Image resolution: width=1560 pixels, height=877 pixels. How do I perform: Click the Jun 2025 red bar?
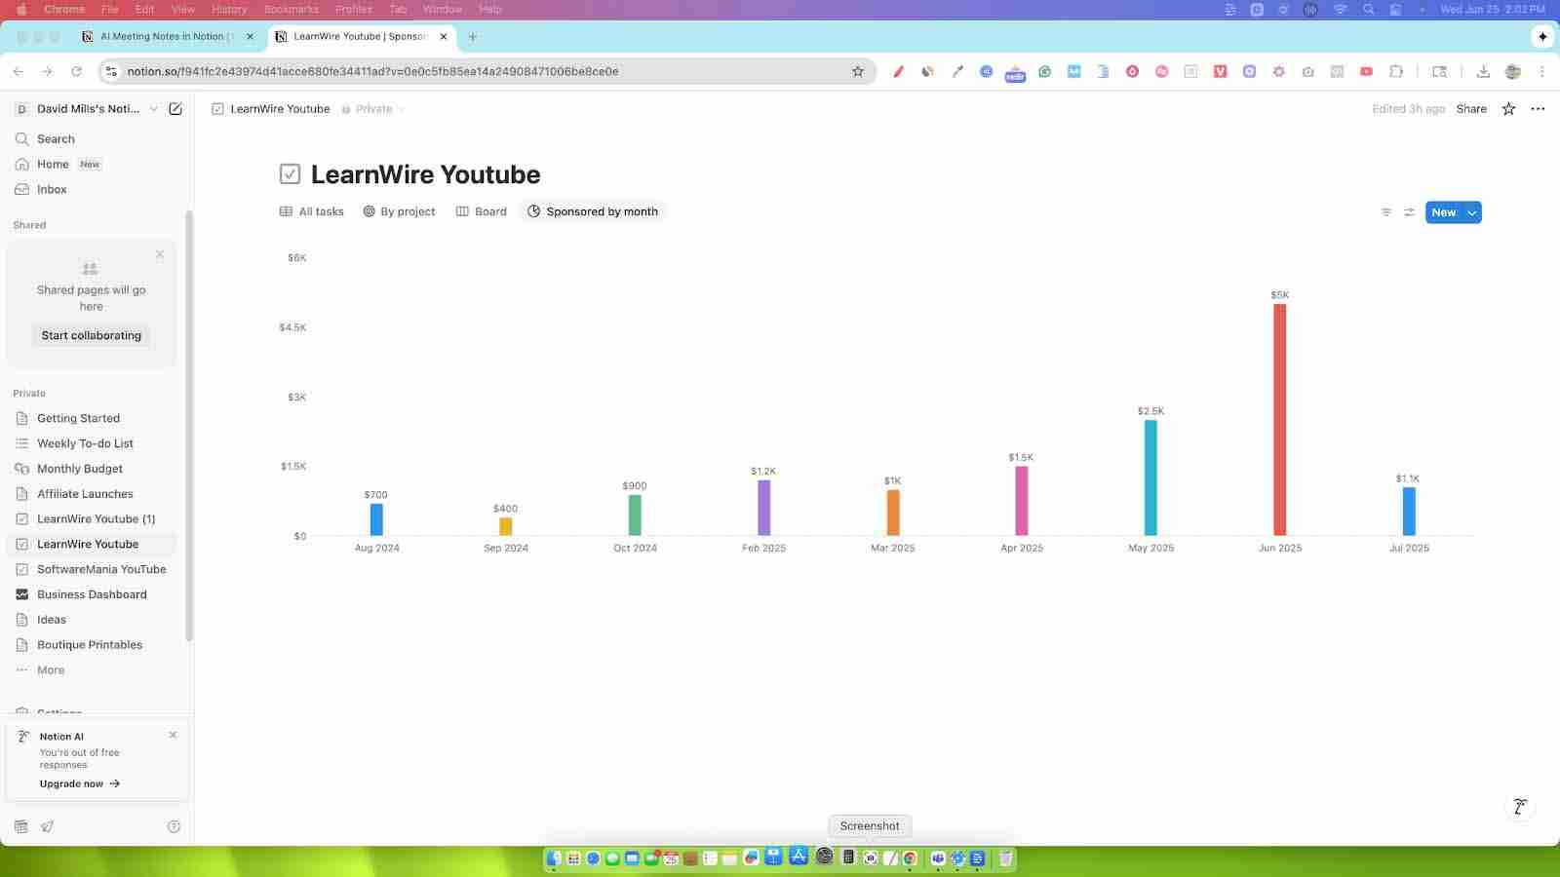click(x=1280, y=420)
